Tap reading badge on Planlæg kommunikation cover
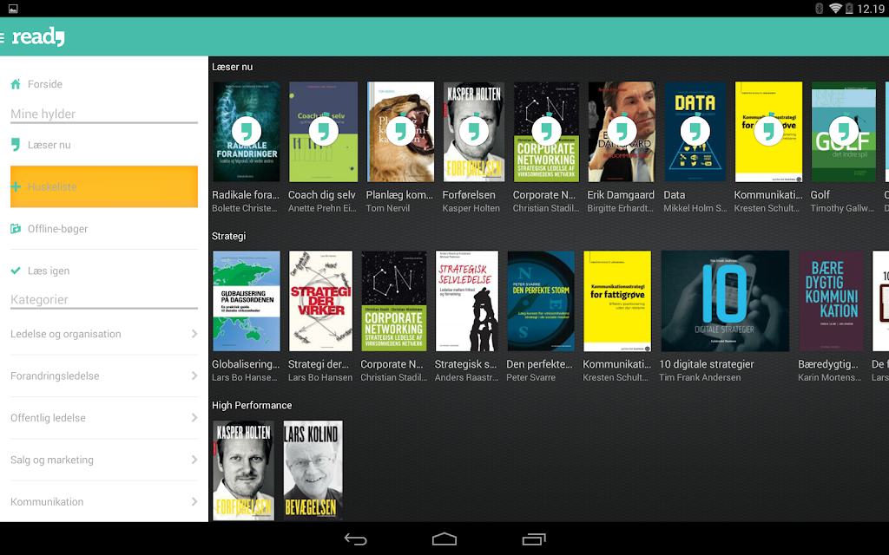Screen dimensions: 889x555 point(401,132)
